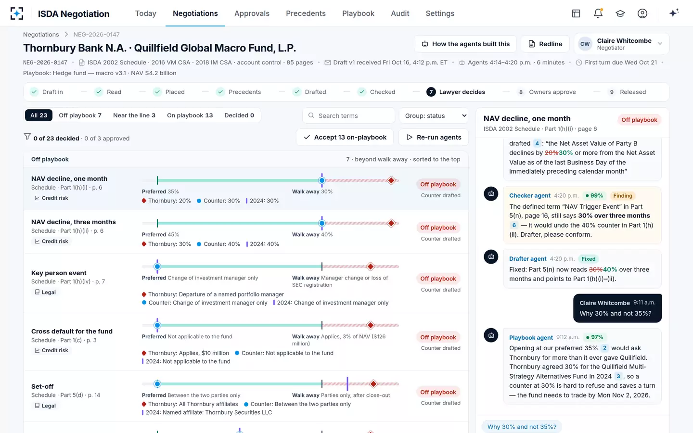Open the Playbook tab
Screen dimensions: 693x433
pos(358,13)
